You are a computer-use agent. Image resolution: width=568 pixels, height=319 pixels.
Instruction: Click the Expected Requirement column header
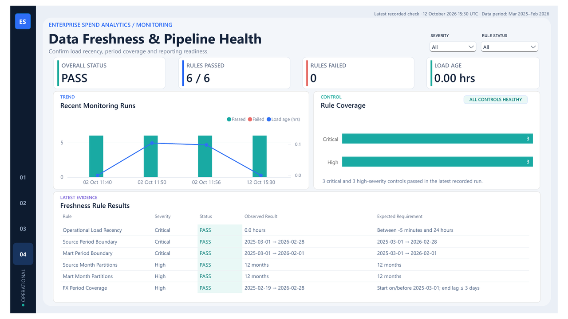coord(400,217)
